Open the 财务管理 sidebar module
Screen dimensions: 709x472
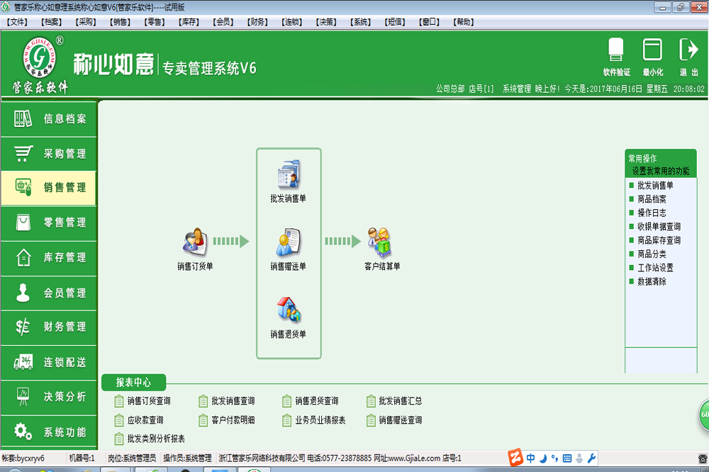pyautogui.click(x=49, y=327)
